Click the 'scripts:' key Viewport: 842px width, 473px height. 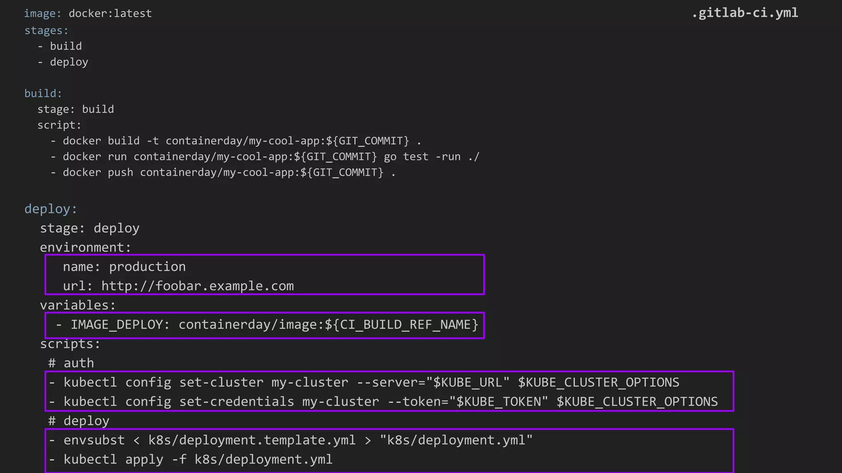coord(70,344)
